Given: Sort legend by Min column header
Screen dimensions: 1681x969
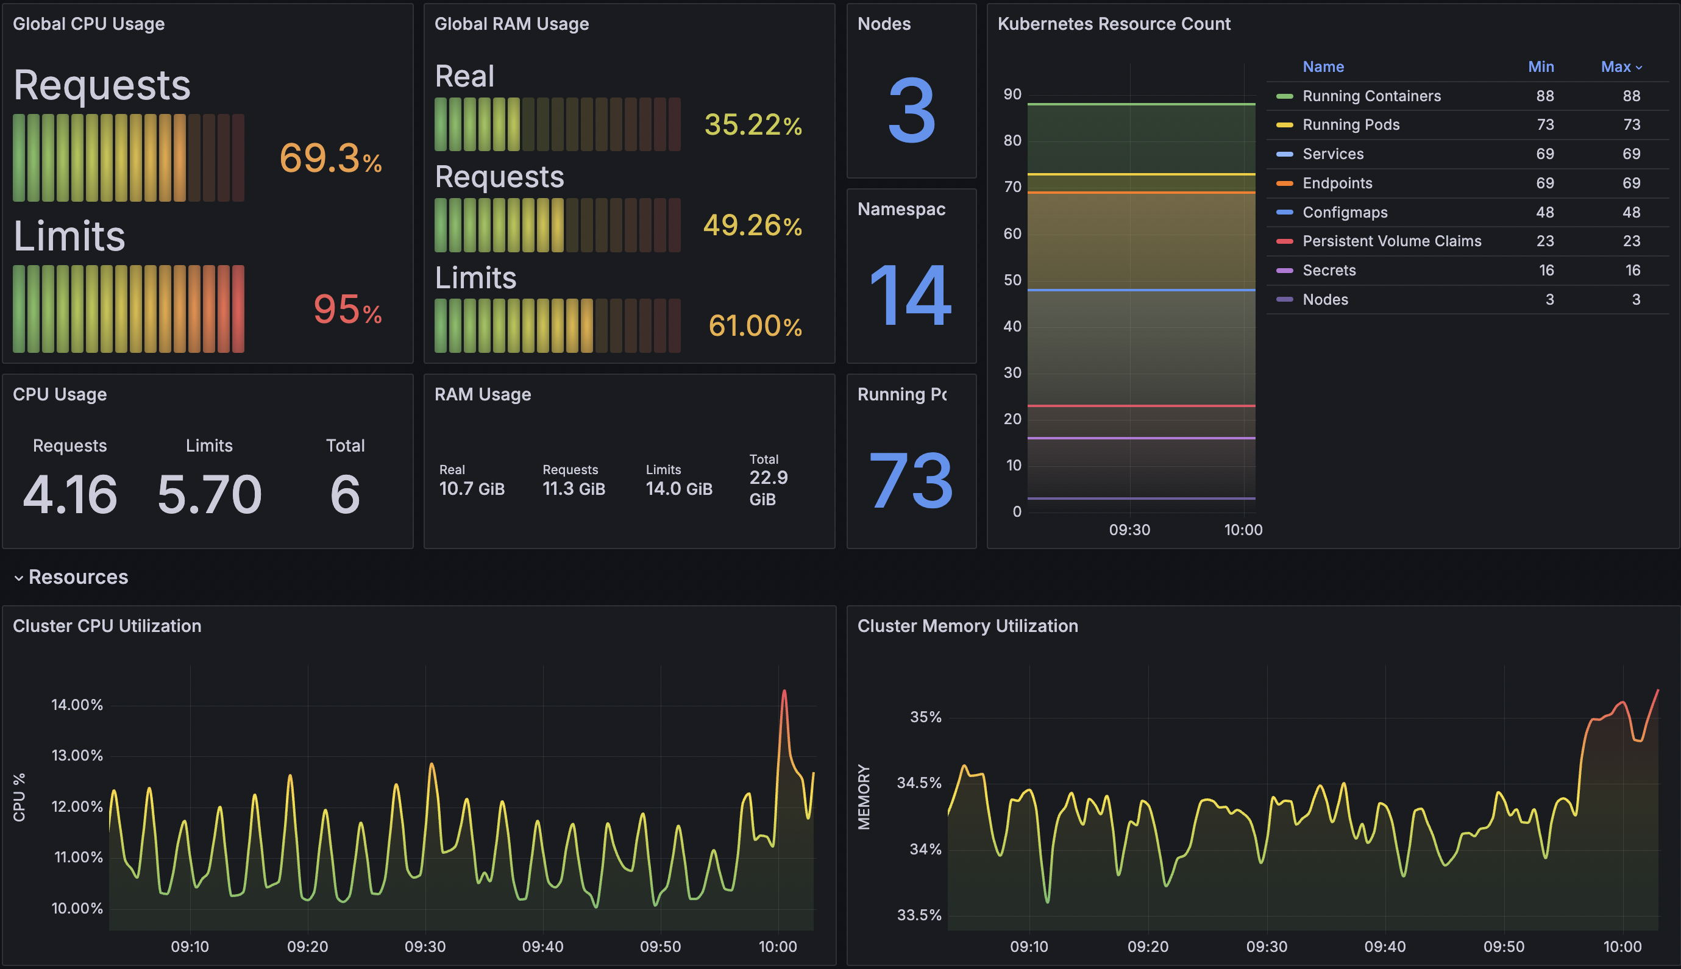Looking at the screenshot, I should (1541, 67).
